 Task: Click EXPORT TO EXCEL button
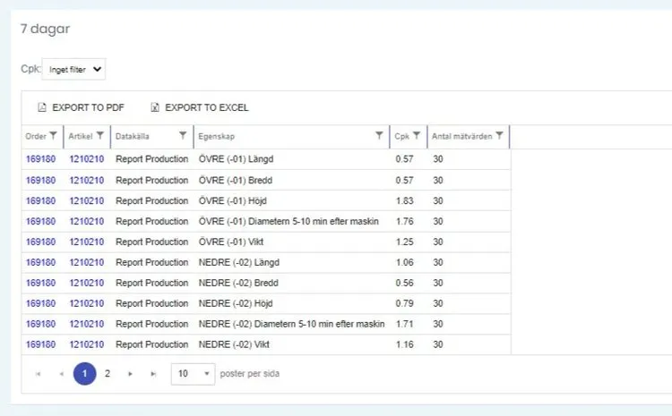[x=200, y=107]
